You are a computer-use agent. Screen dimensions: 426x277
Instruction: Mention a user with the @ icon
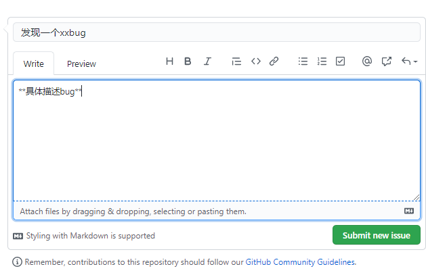pyautogui.click(x=367, y=61)
